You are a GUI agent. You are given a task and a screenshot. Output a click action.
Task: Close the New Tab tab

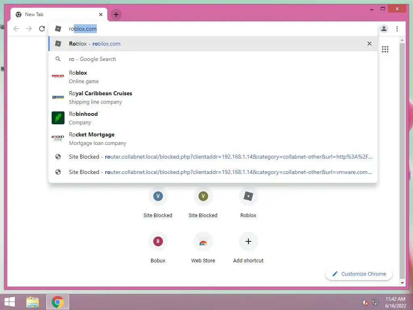pyautogui.click(x=100, y=15)
